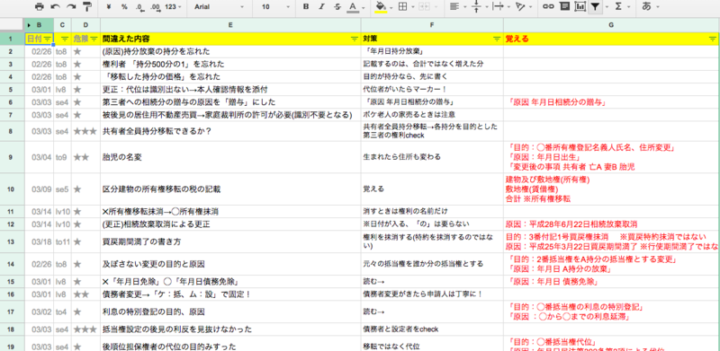Open filter menu for 覚える column
Image resolution: width=720 pixels, height=351 pixels.
point(713,39)
